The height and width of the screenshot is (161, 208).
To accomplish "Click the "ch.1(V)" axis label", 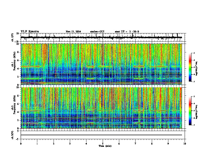I will (x=13, y=37).
